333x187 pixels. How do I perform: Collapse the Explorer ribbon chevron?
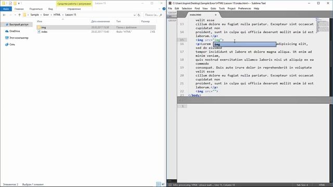[x=160, y=9]
